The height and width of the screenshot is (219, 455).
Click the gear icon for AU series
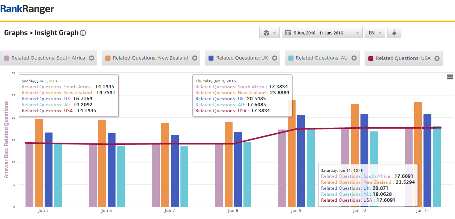coord(354,58)
